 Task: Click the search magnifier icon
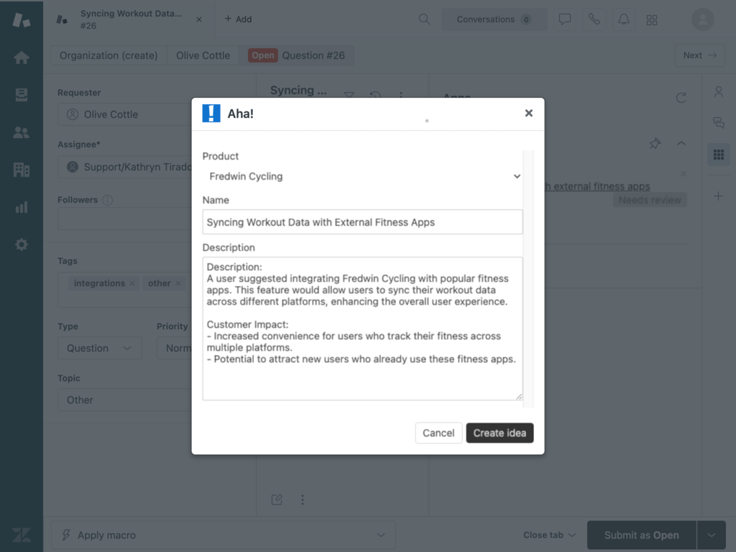coord(424,19)
